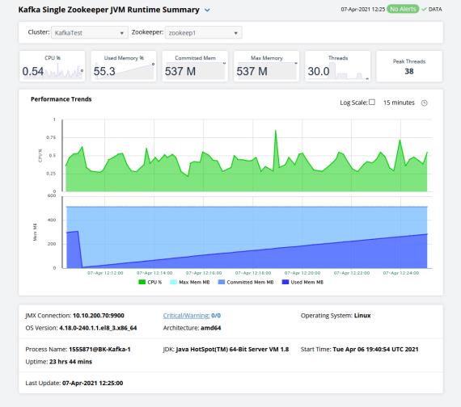Click the CPU % summary card

tap(53, 66)
